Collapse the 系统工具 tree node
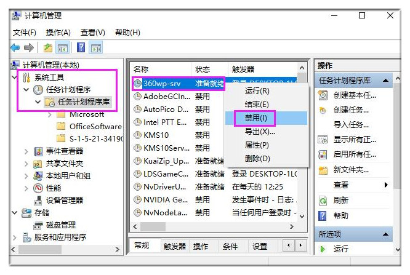This screenshot has height=275, width=410. [x=15, y=77]
